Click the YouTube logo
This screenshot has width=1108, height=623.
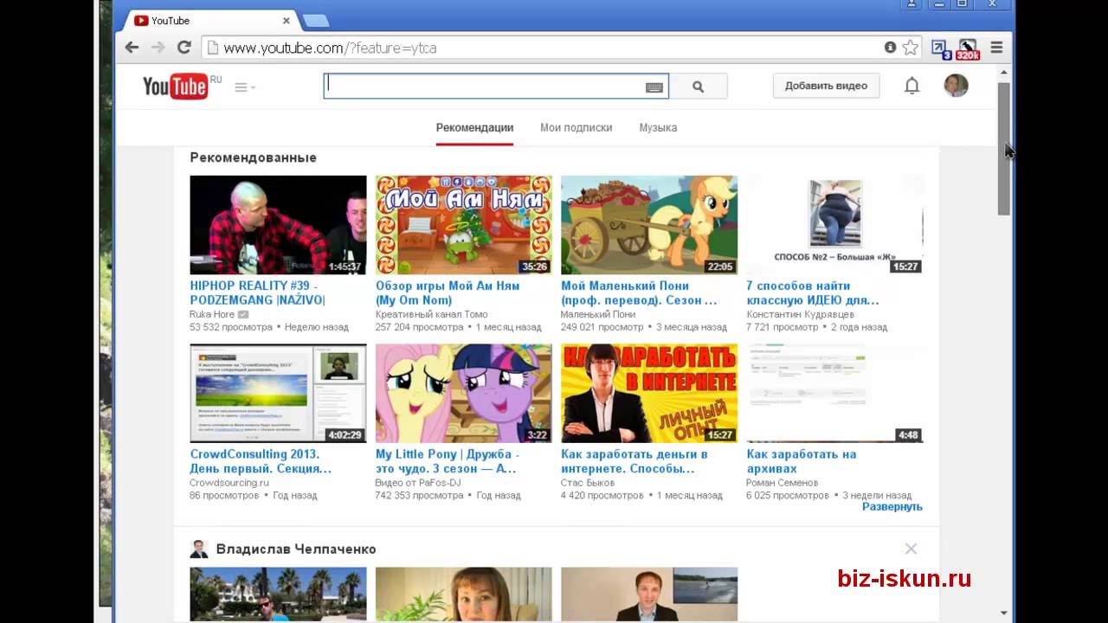175,86
